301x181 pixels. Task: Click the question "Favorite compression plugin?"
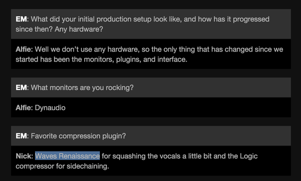78,136
